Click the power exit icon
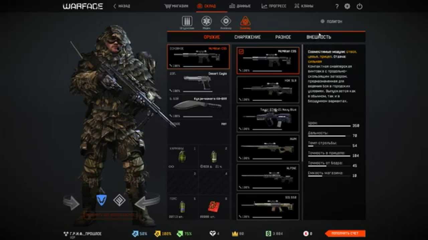The image size is (428, 240). [x=359, y=6]
